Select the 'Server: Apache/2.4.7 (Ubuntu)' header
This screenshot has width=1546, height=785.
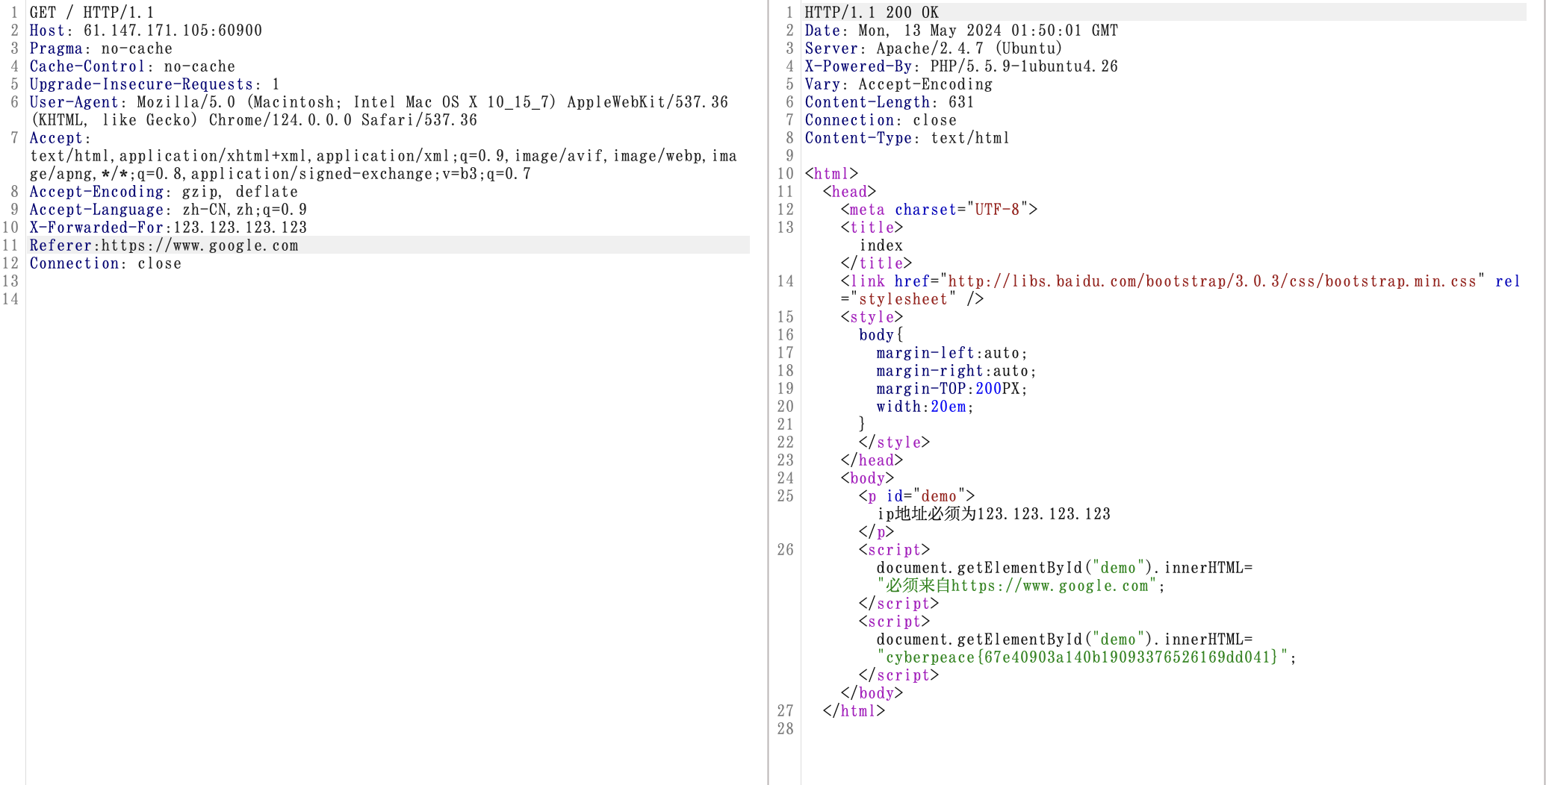[934, 49]
